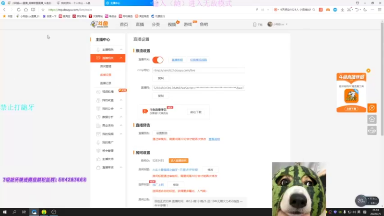Viewport: 384px width, 216px height.
Task: Click the browser URL address bar
Action: [x=149, y=10]
